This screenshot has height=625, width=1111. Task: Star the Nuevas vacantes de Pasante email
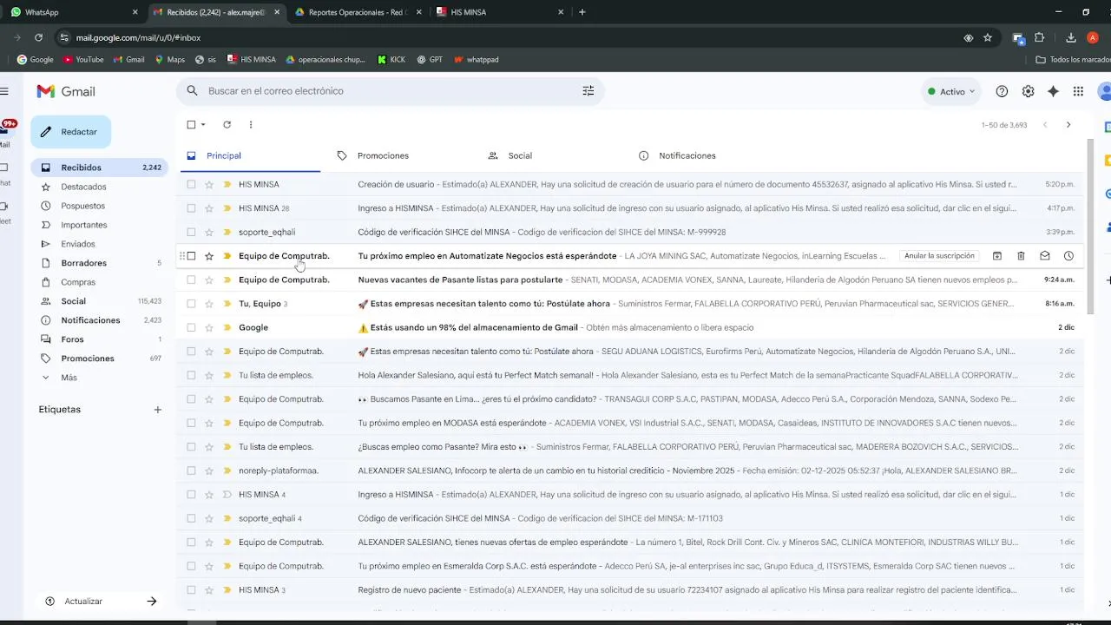pos(209,280)
